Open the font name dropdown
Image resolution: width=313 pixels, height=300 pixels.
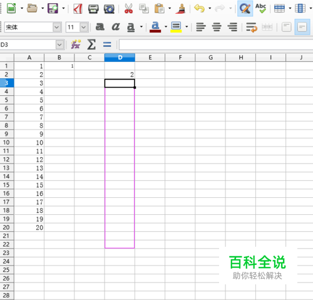[x=57, y=27]
